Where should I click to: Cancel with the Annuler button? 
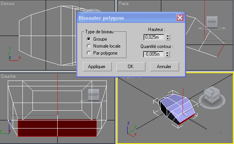coord(164,67)
